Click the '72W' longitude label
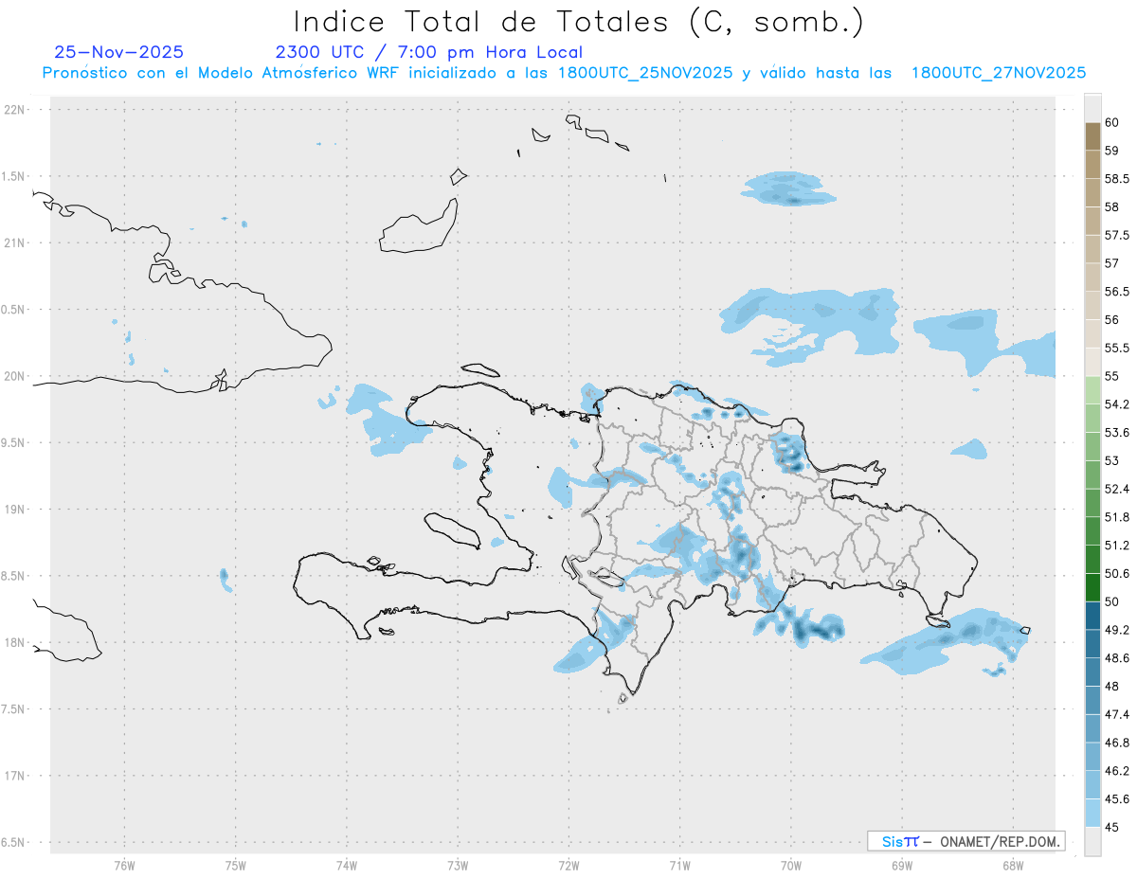 click(569, 864)
